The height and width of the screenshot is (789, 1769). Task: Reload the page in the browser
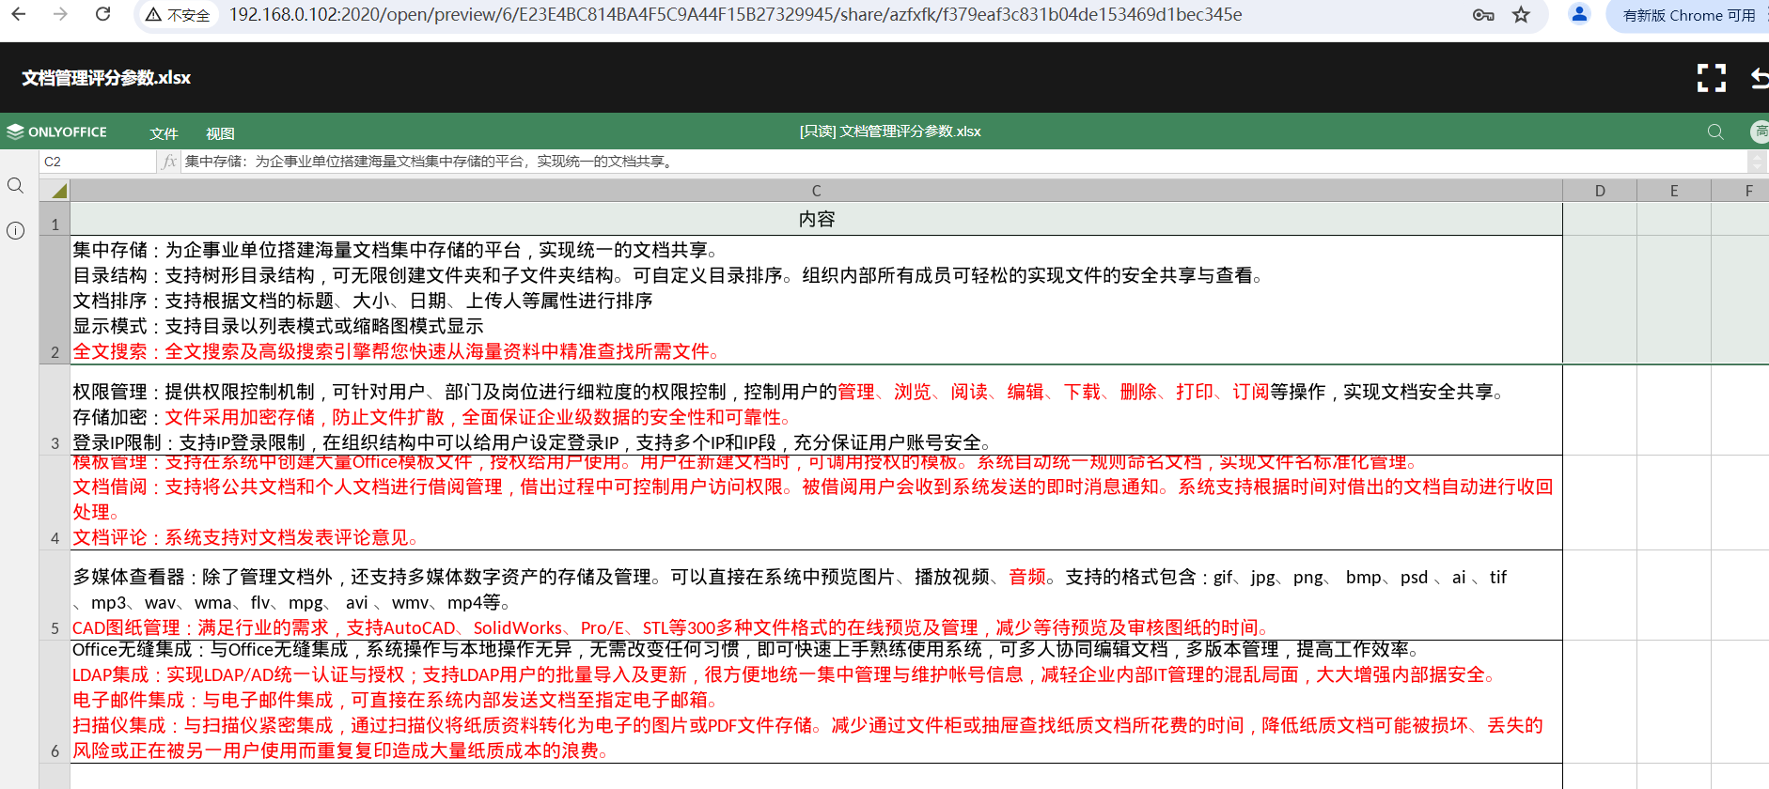[103, 15]
